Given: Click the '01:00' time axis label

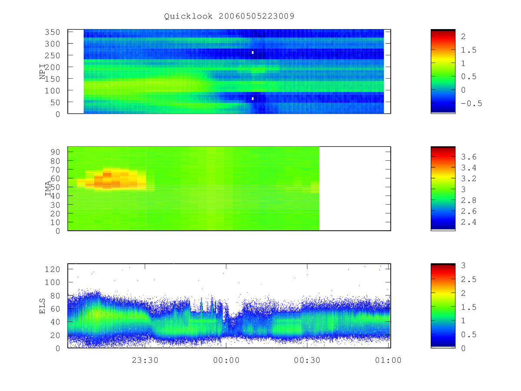Looking at the screenshot, I should pos(388,360).
